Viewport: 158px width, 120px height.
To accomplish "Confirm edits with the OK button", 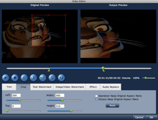I will [x=151, y=117].
